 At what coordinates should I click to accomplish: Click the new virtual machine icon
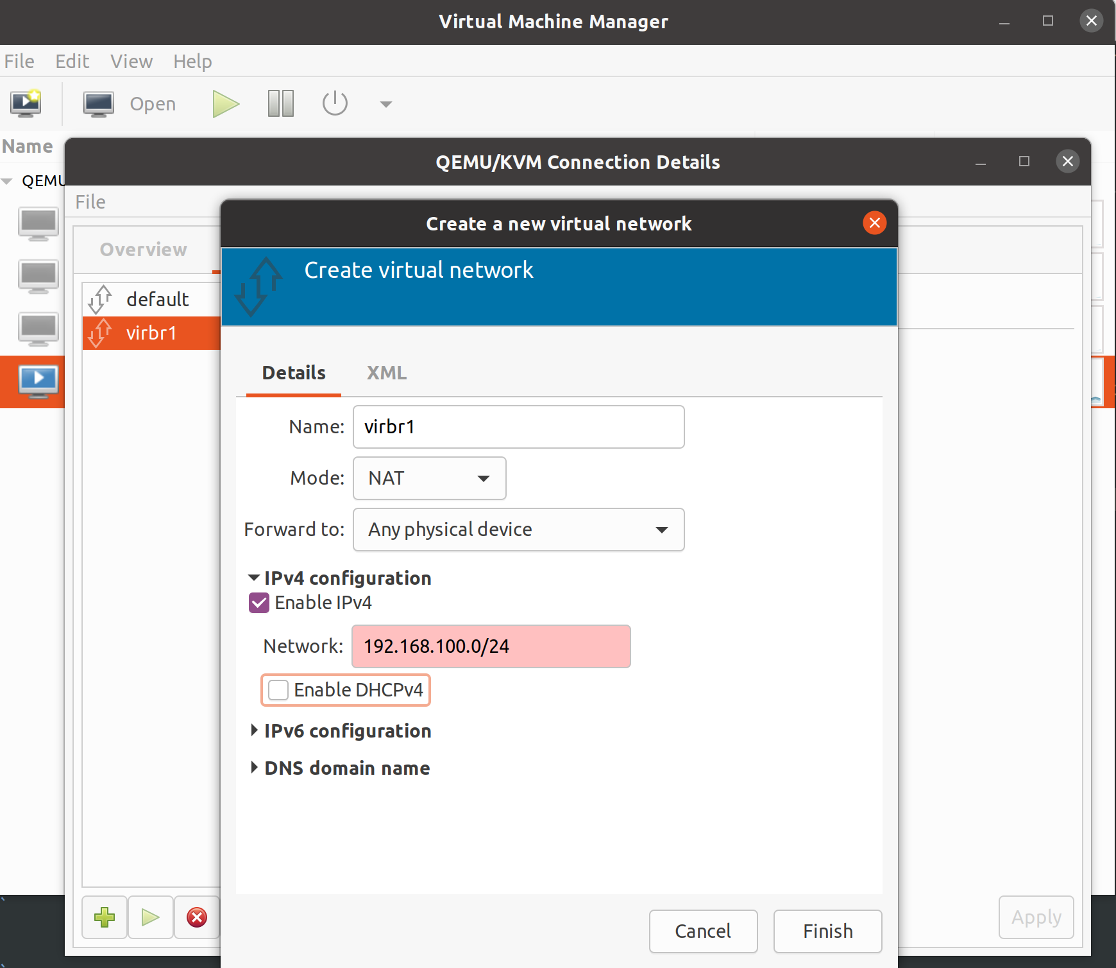pyautogui.click(x=26, y=103)
